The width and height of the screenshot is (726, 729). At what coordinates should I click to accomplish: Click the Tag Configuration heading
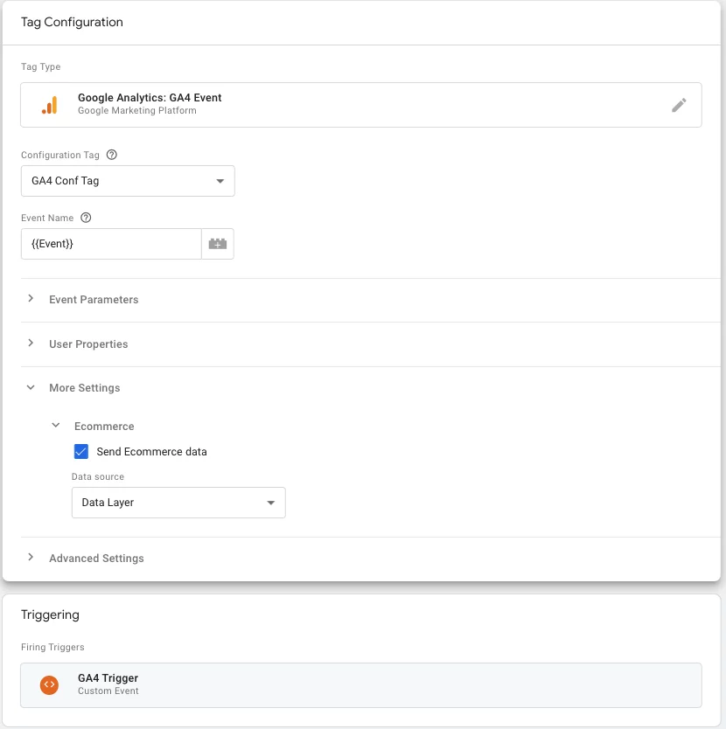pos(72,22)
